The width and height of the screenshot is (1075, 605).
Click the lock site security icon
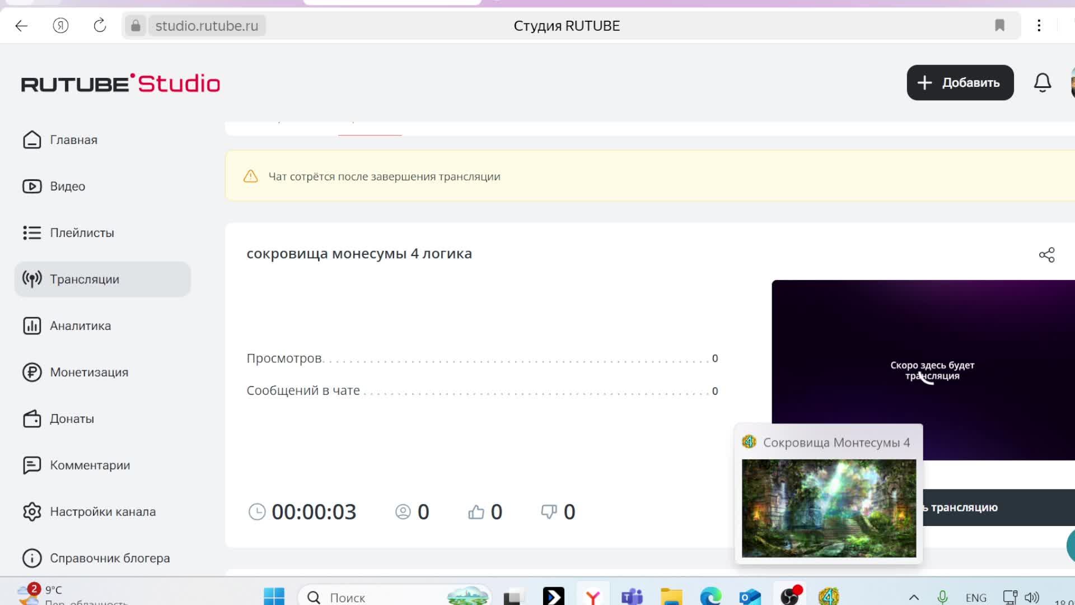click(x=135, y=26)
